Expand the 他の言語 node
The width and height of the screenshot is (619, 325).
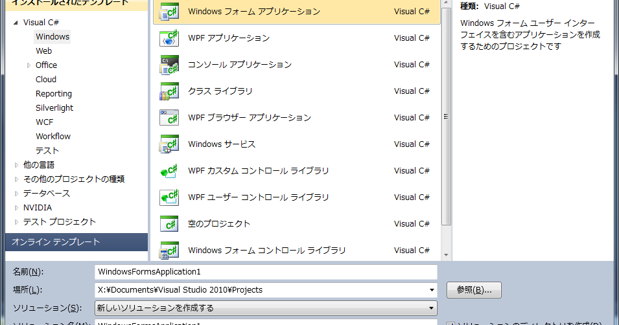(16, 165)
